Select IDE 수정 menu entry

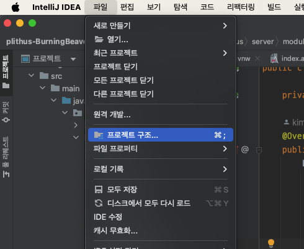[x=161, y=217]
